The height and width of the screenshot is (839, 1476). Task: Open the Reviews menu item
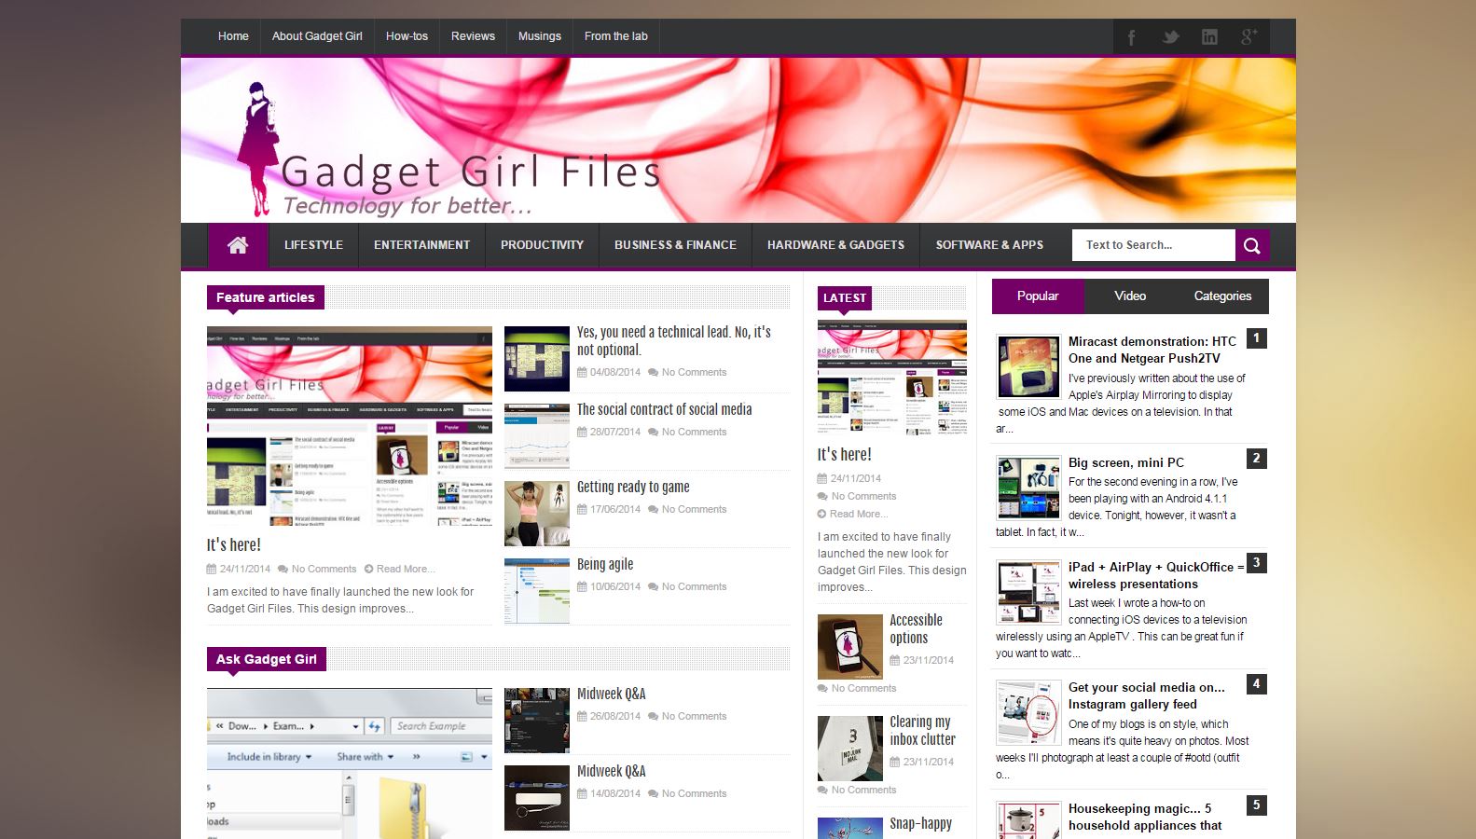point(473,36)
